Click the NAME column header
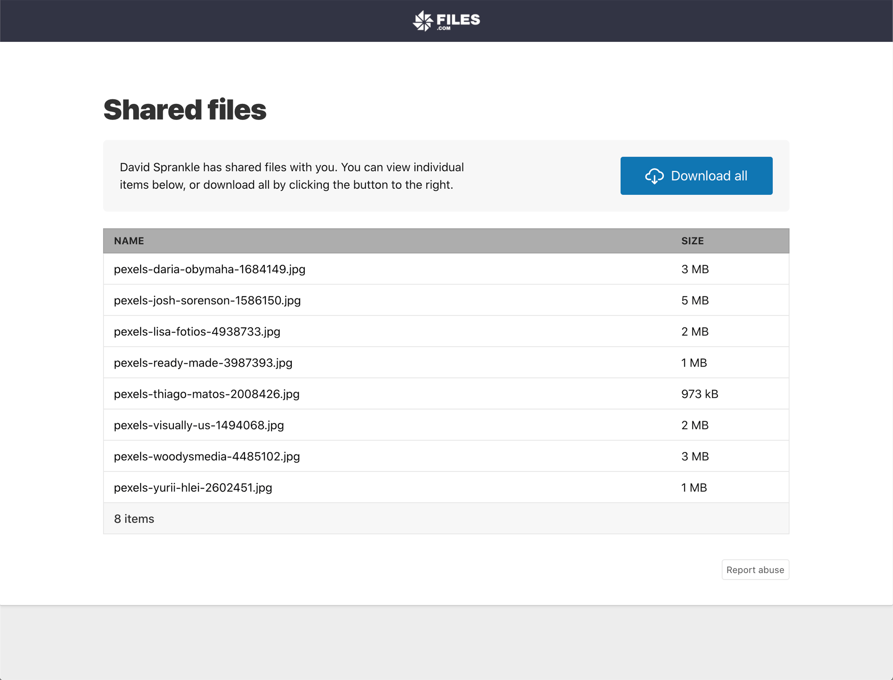 (x=129, y=241)
